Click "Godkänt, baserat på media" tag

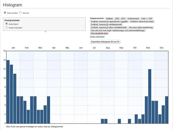pos(142,21)
